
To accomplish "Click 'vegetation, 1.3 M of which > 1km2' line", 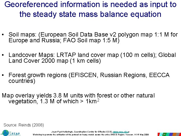I will 54,101.
